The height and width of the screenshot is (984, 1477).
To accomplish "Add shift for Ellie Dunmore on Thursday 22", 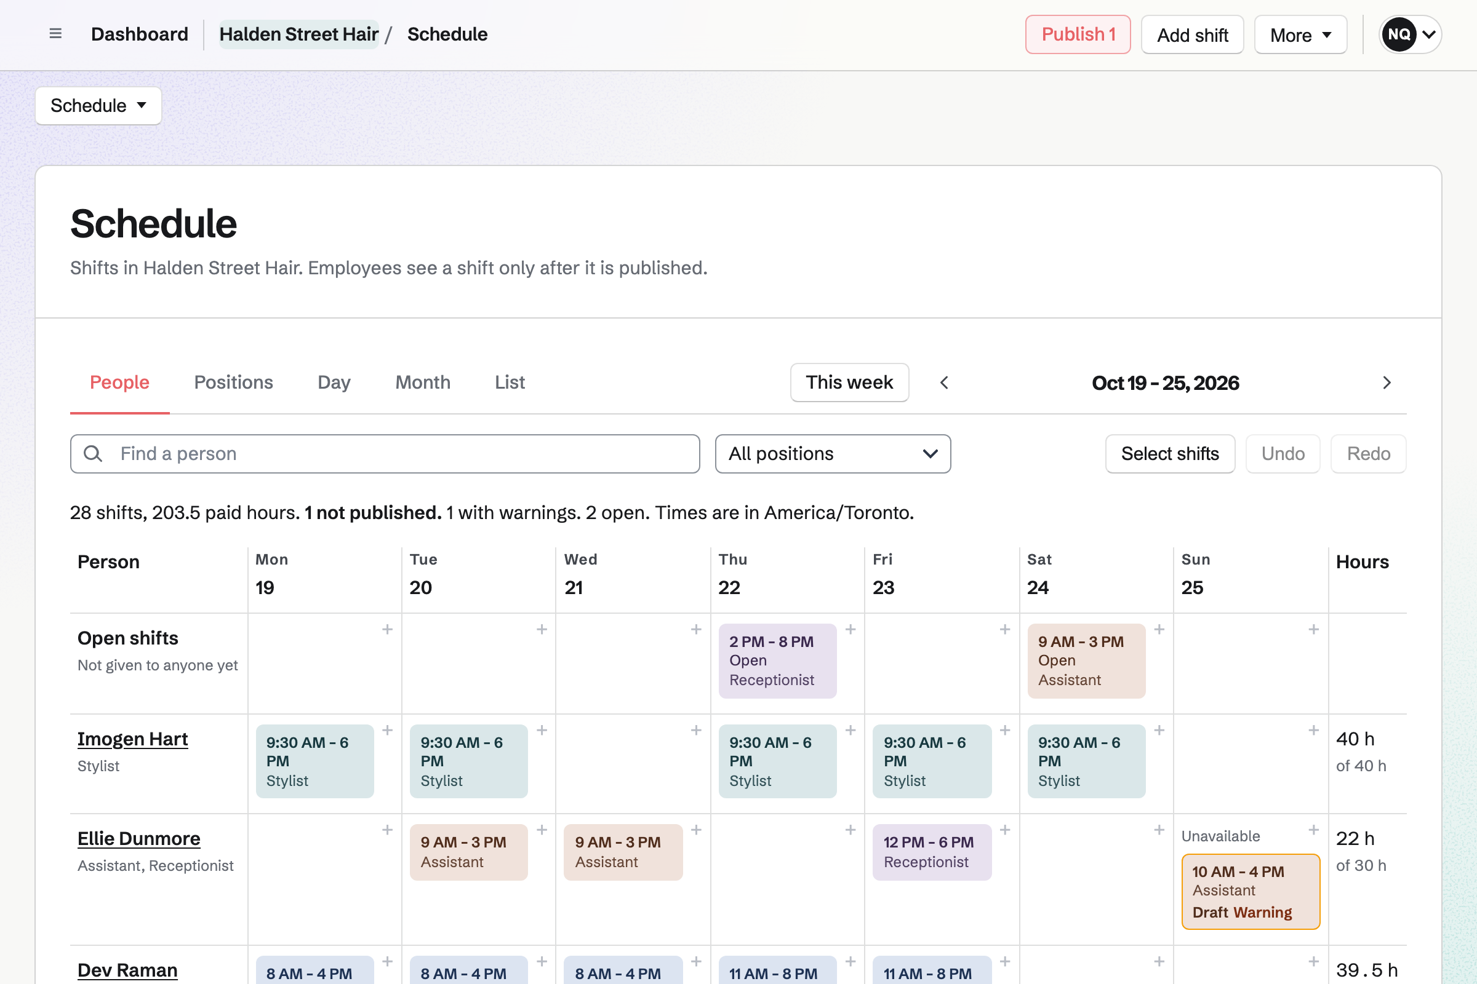I will [x=851, y=830].
